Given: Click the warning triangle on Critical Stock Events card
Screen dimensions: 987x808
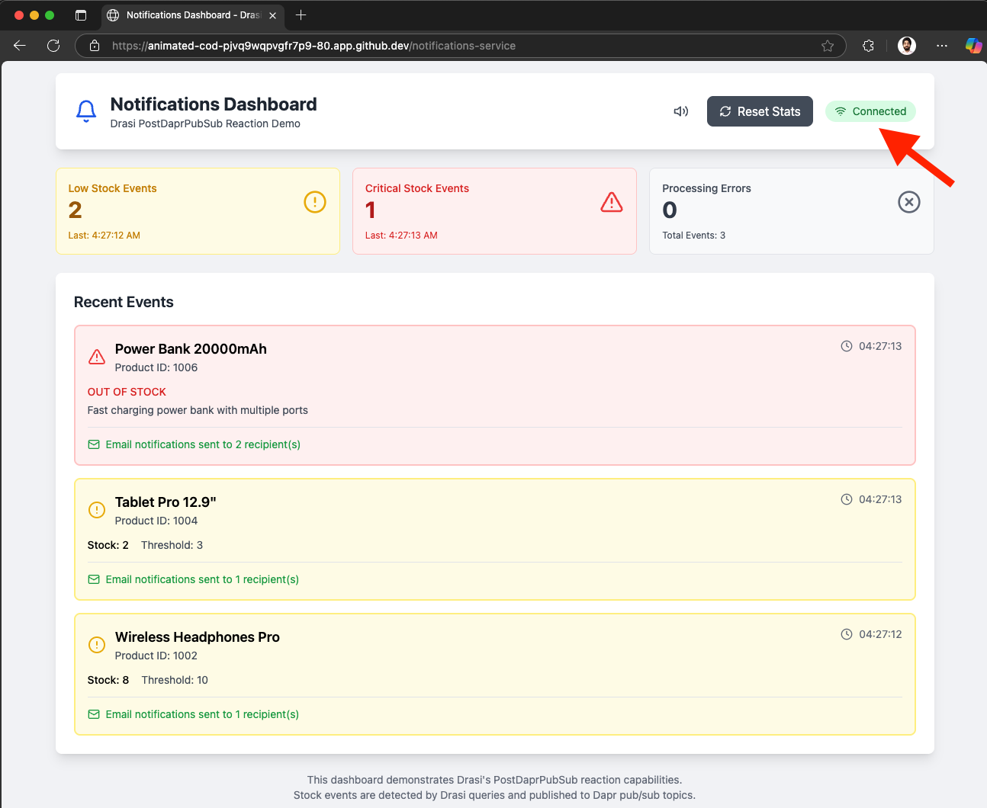Looking at the screenshot, I should (x=611, y=202).
